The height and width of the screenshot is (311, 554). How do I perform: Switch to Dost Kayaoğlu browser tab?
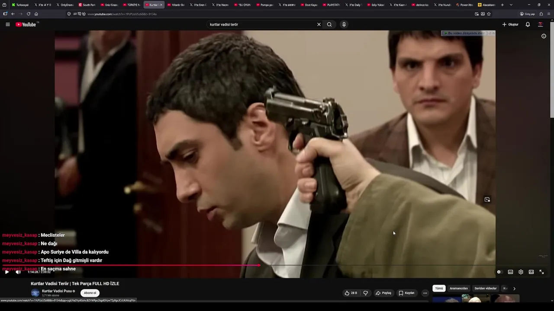click(x=309, y=5)
